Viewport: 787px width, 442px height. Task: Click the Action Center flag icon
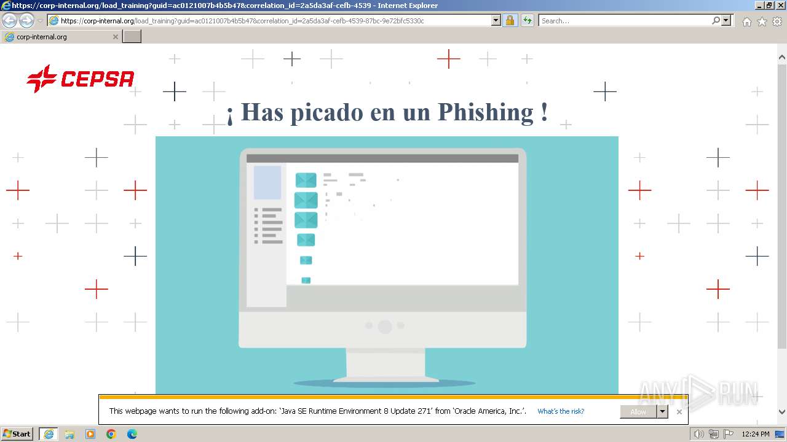pyautogui.click(x=729, y=434)
